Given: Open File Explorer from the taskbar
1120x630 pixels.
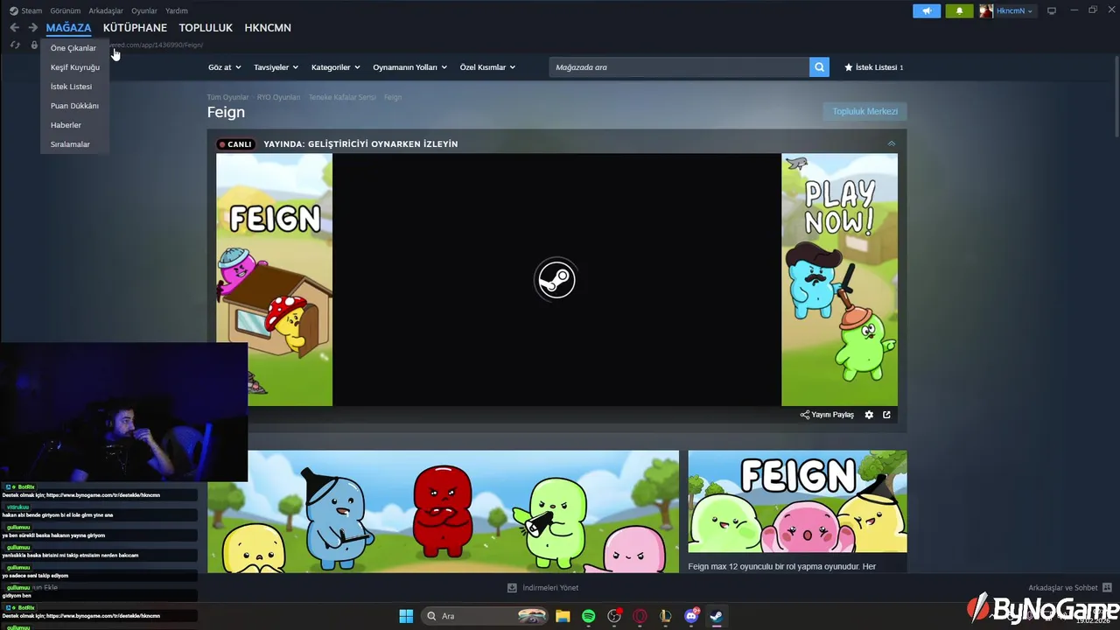Looking at the screenshot, I should 563,616.
